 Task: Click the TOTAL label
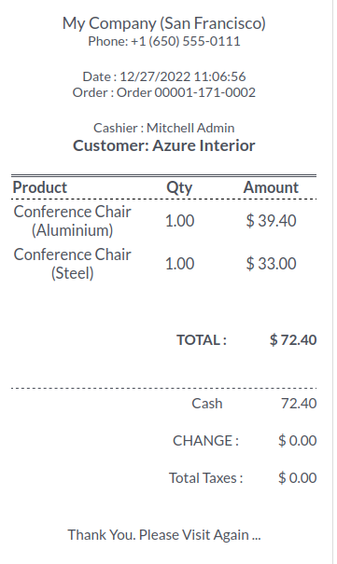coord(202,340)
